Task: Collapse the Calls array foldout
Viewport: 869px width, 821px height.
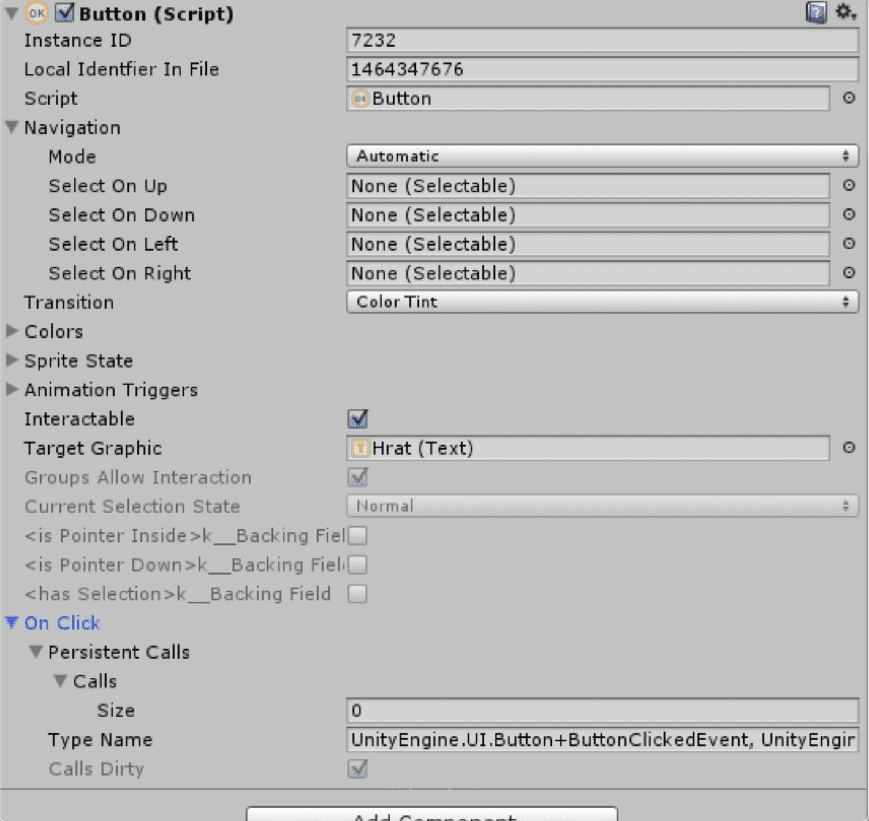Action: click(60, 681)
